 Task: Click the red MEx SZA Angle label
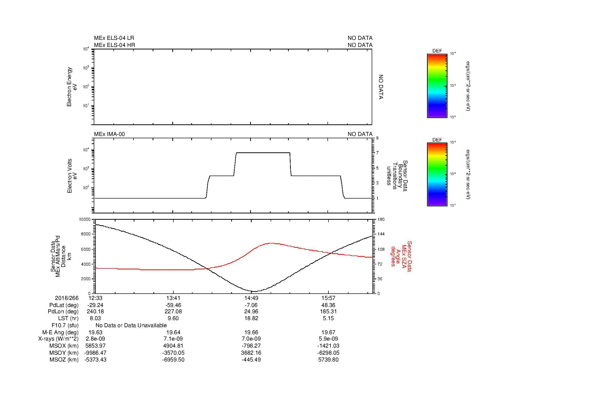click(x=401, y=256)
